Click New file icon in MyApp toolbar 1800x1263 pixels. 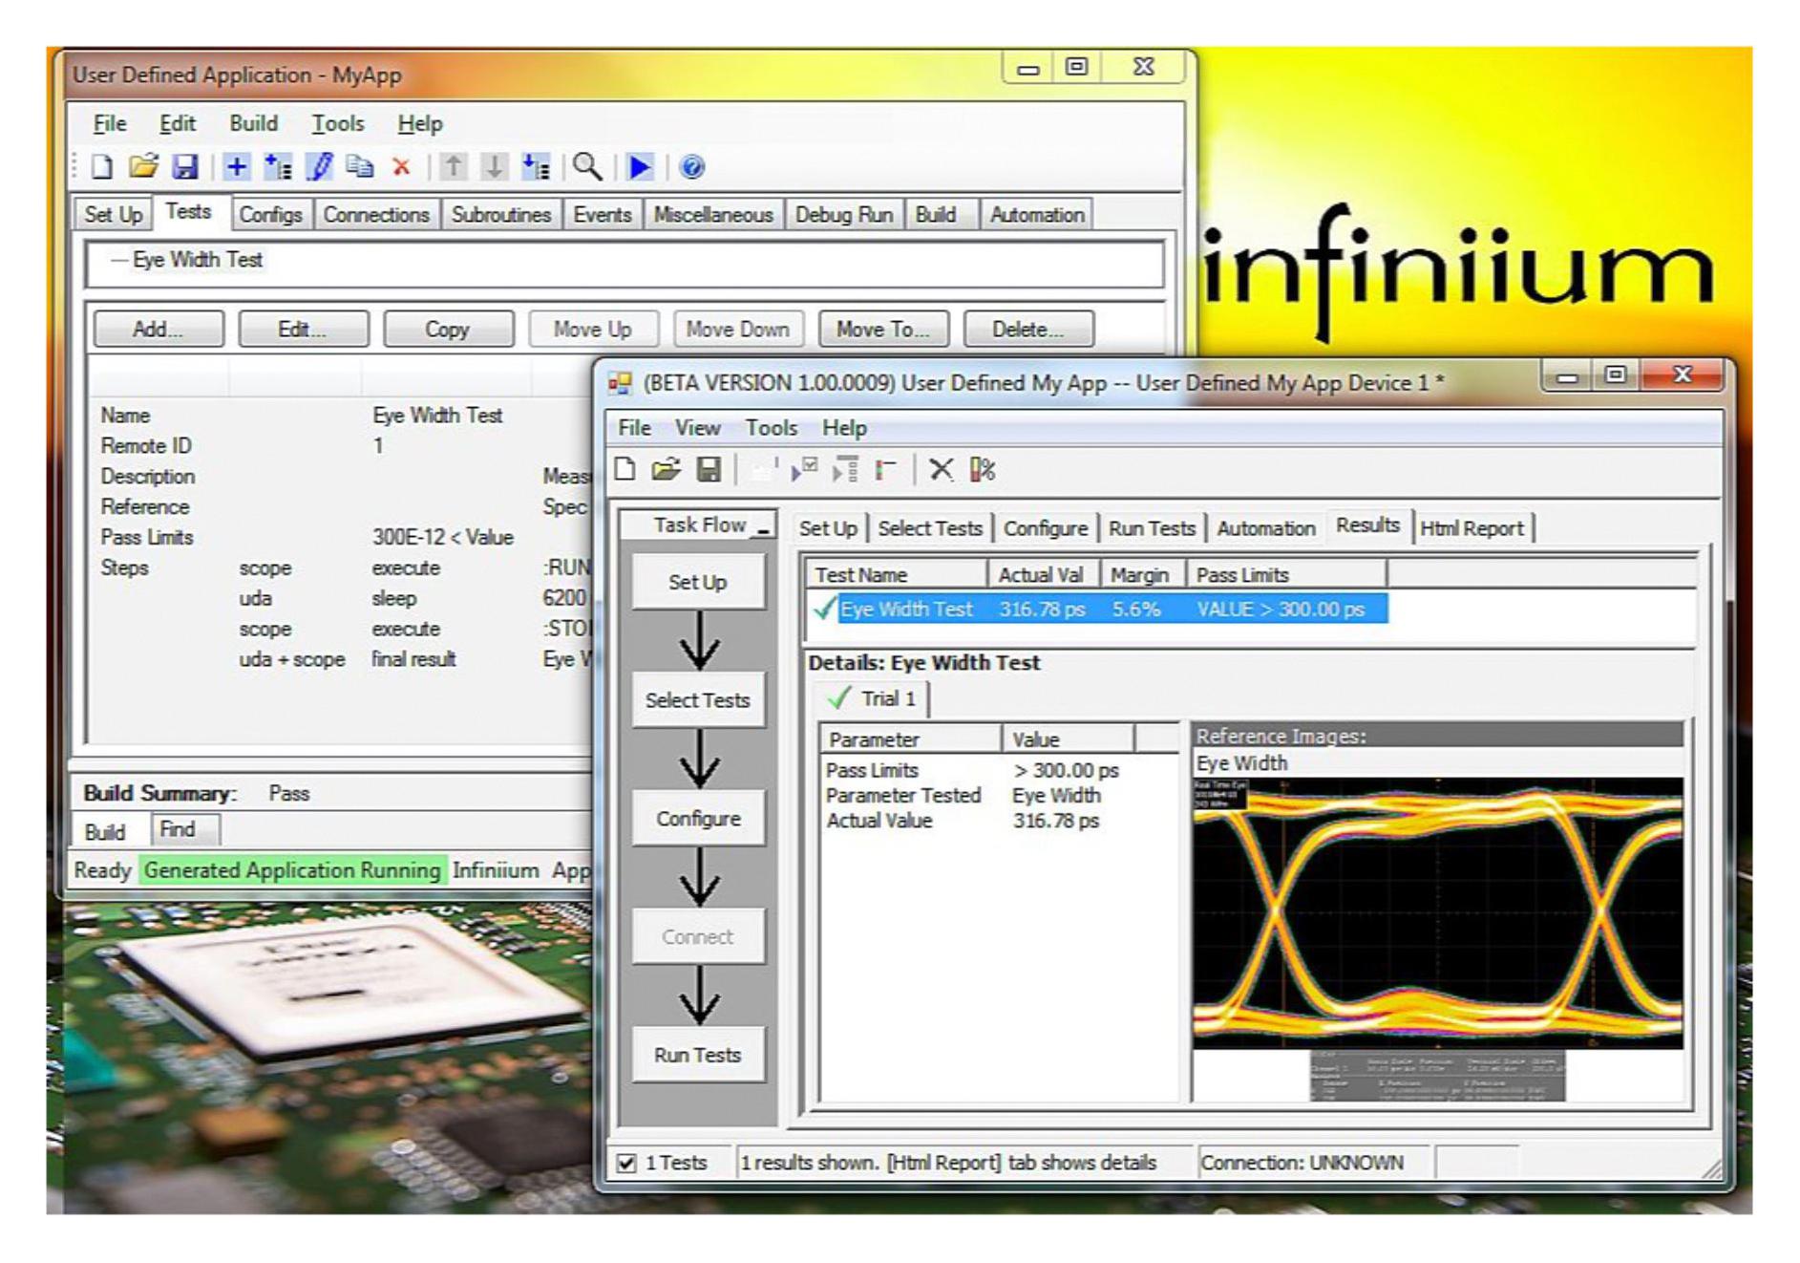coord(102,167)
